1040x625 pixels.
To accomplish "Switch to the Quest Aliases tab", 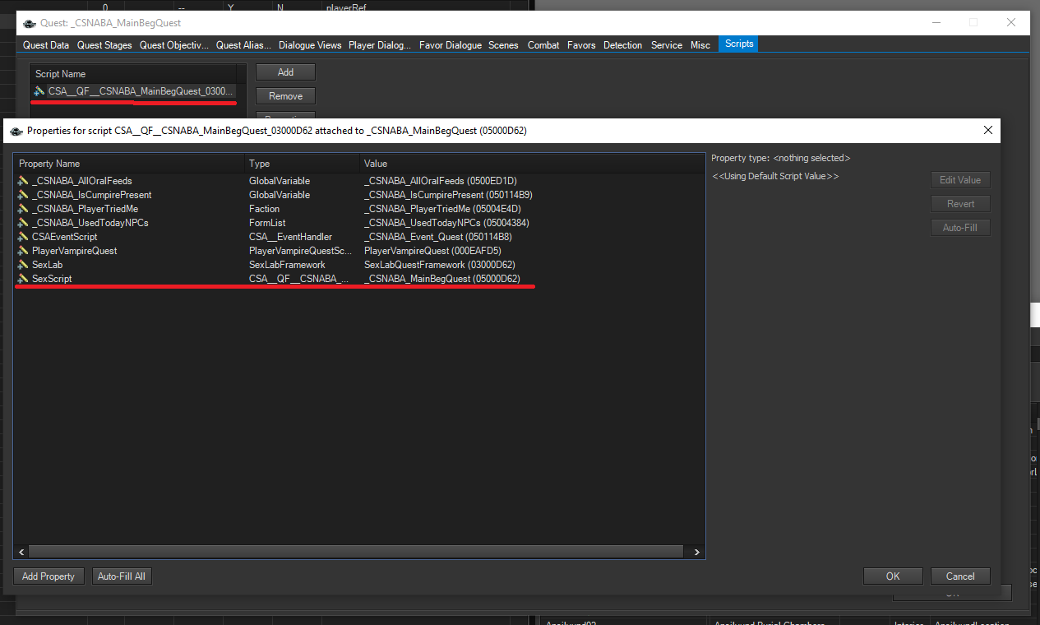I will [x=243, y=45].
